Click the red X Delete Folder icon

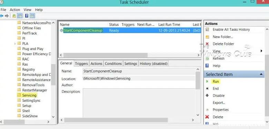click(207, 44)
